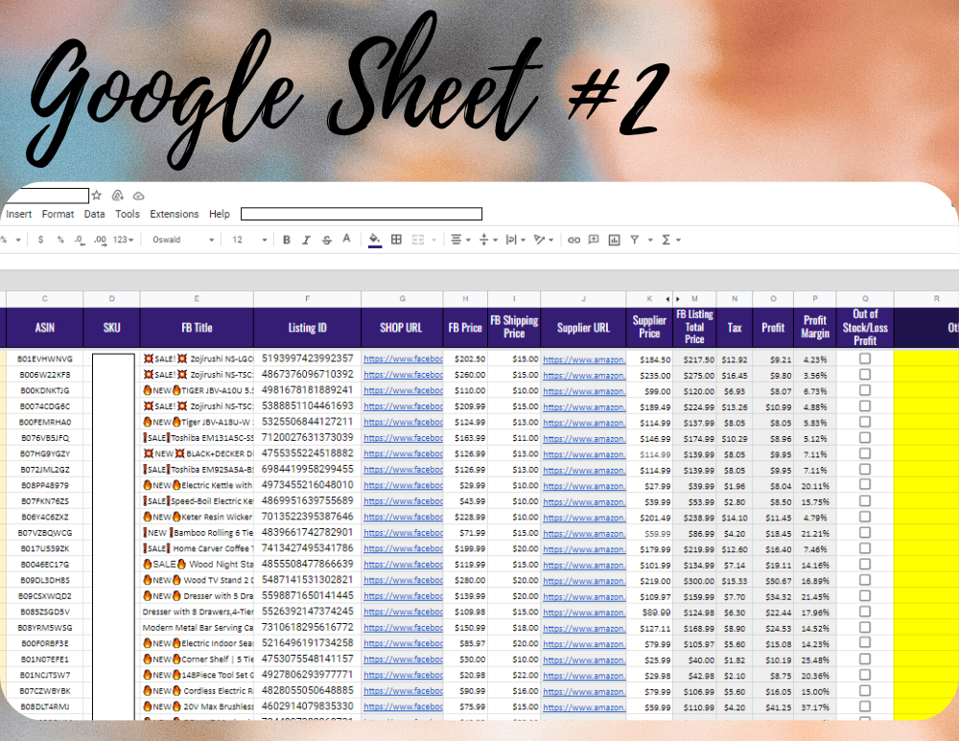This screenshot has width=959, height=741.
Task: Open Facebook shop URL for listing 7310618295616772
Action: (x=403, y=628)
